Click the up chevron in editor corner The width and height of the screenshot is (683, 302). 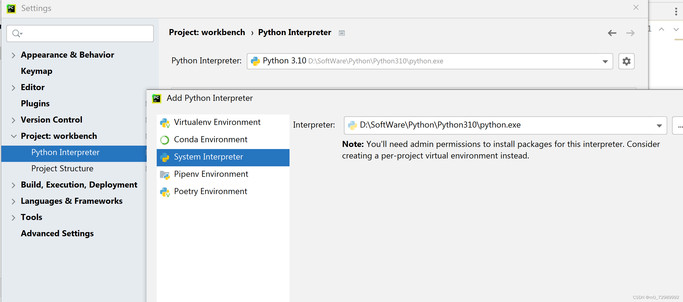point(661,29)
